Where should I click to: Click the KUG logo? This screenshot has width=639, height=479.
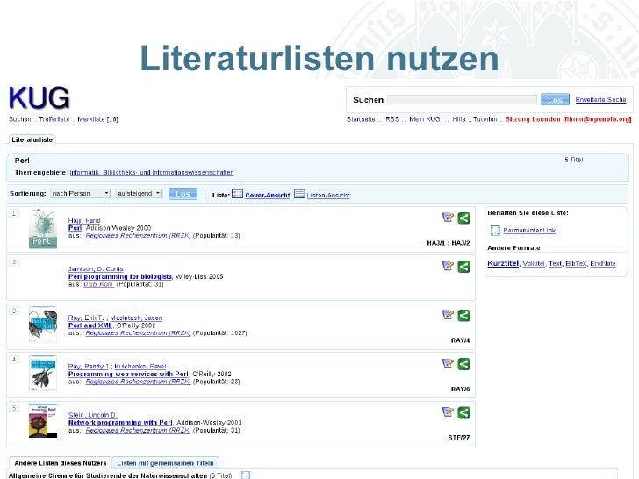39,97
